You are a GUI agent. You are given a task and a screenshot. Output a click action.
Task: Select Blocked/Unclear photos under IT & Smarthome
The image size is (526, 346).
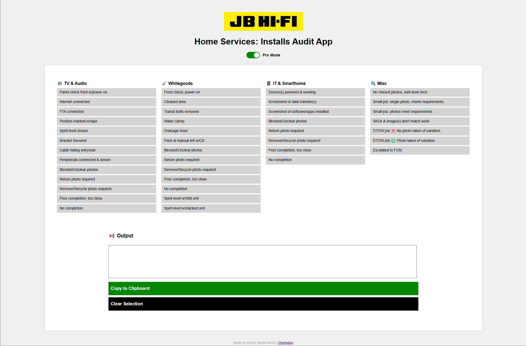[315, 121]
